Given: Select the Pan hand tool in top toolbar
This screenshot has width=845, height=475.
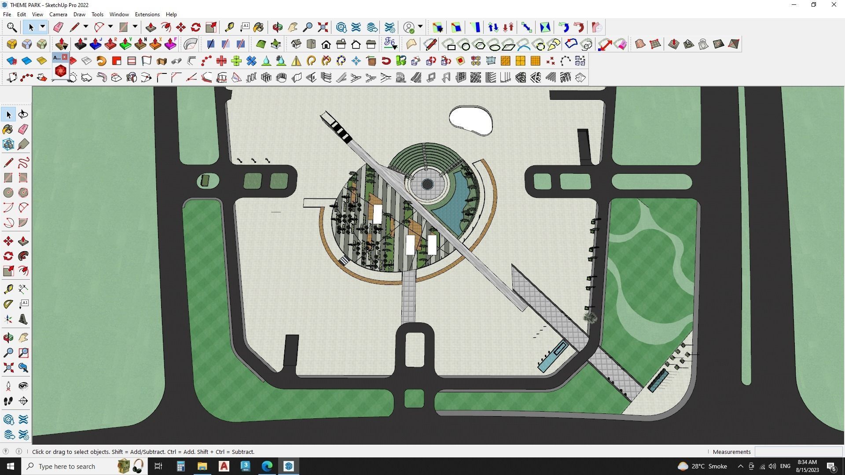Looking at the screenshot, I should click(293, 28).
